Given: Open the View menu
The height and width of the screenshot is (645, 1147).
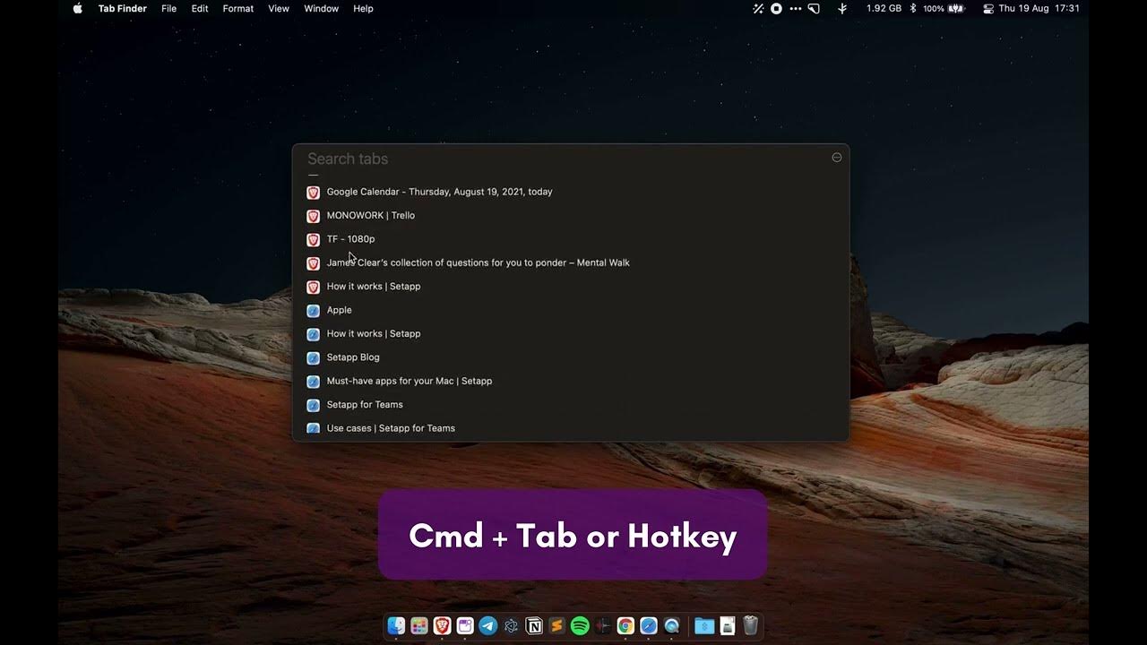Looking at the screenshot, I should tap(279, 8).
